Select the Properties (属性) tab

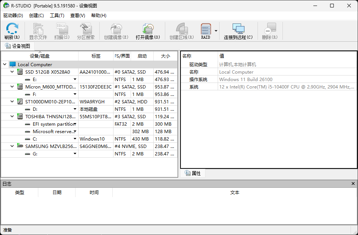[193, 173]
